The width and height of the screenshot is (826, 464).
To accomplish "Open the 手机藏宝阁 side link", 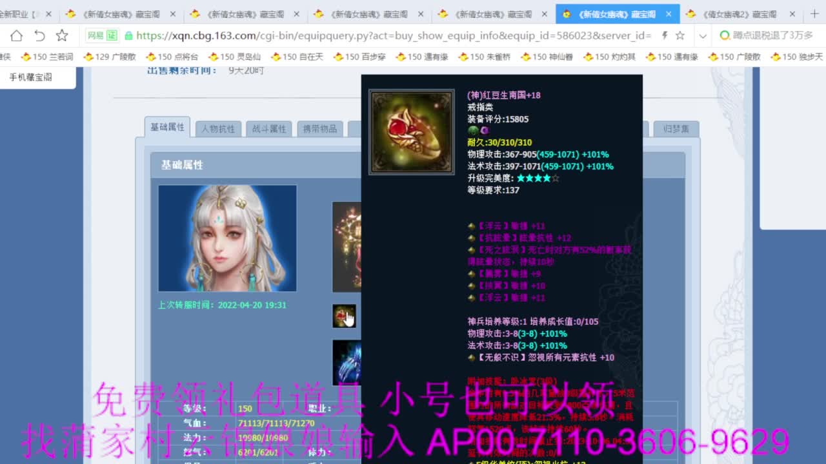I will 30,77.
